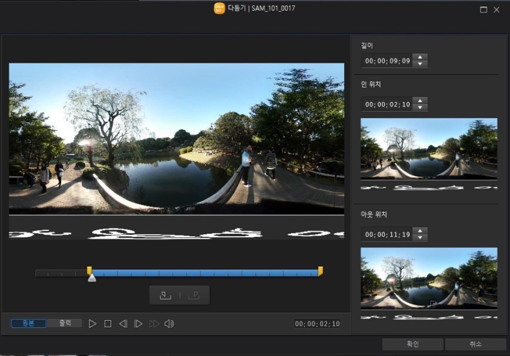Step forward to the next frame
510x356 pixels.
[x=138, y=324]
